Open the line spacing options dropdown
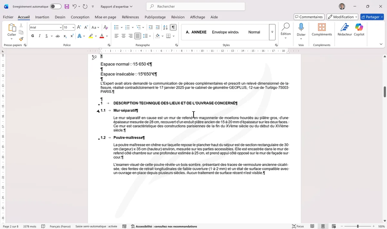Viewport: 387px width, 229px height. click(149, 36)
